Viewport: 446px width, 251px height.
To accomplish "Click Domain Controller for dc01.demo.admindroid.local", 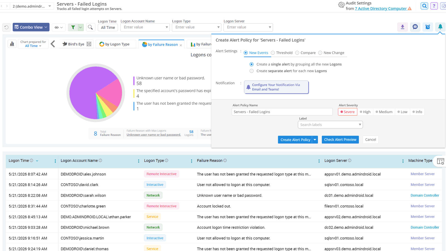I will point(425,195).
